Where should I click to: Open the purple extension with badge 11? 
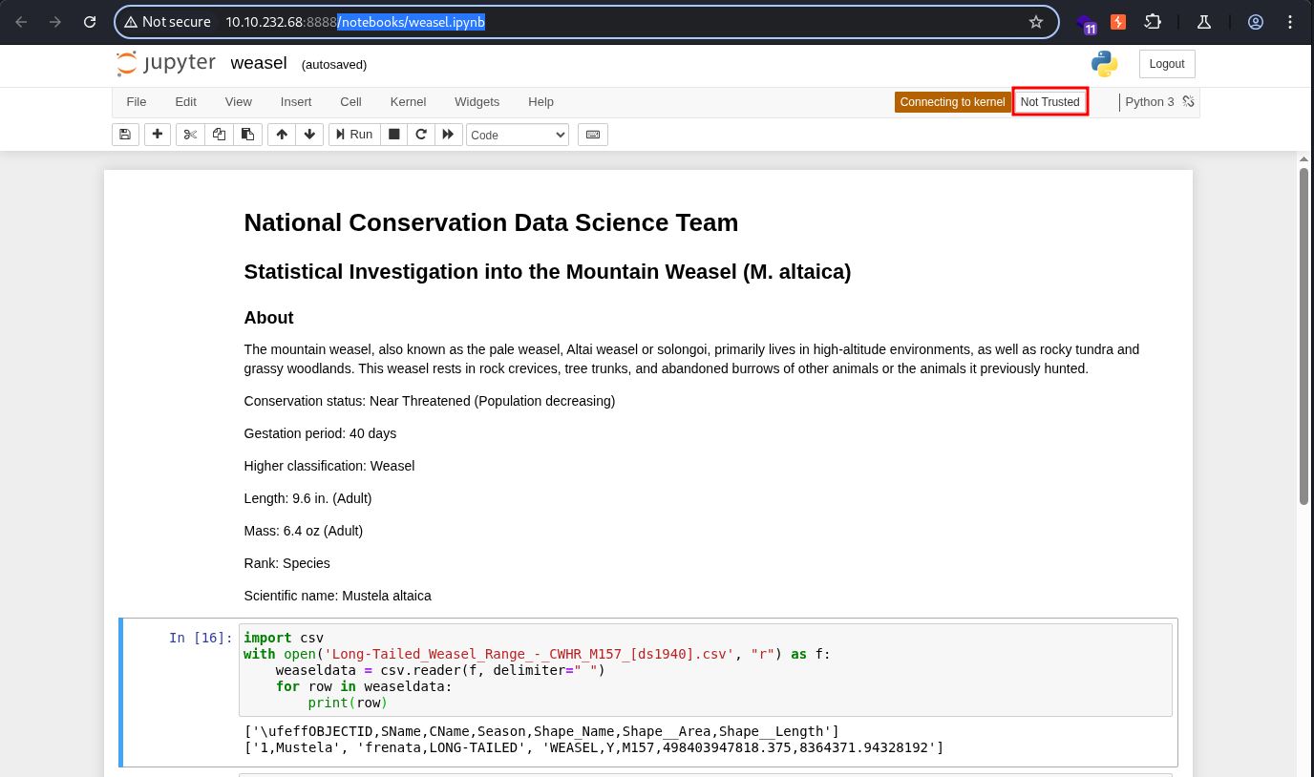[1086, 23]
